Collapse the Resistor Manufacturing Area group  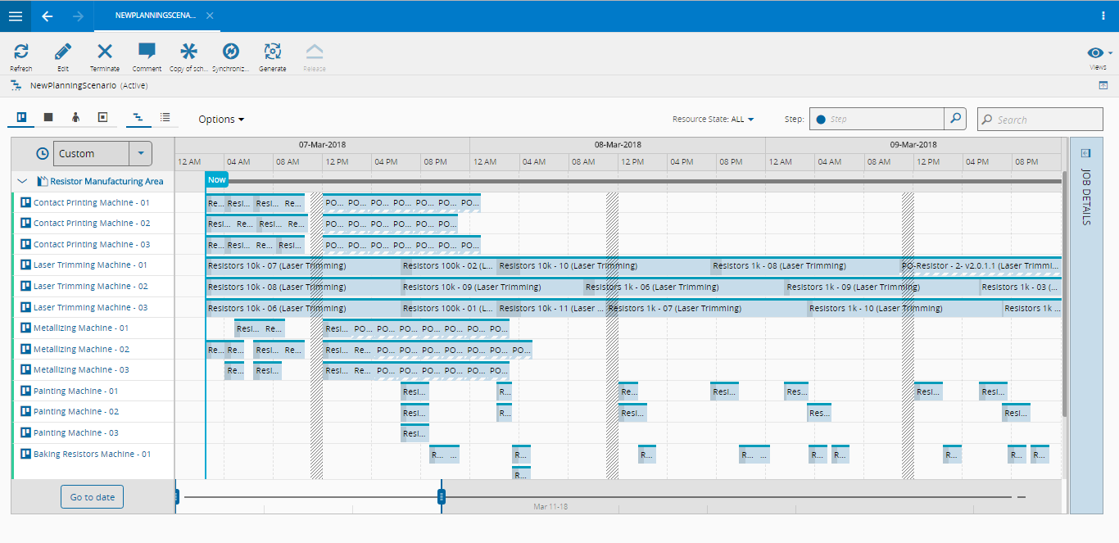tap(22, 182)
